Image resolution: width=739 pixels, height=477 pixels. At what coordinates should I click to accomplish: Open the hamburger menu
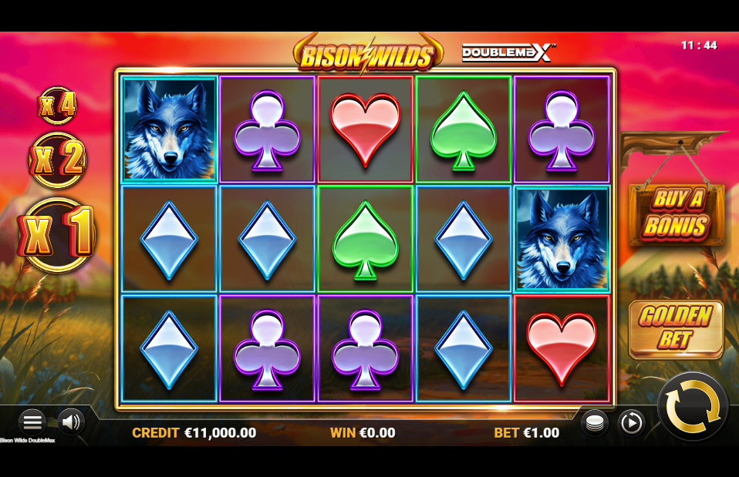pos(32,422)
